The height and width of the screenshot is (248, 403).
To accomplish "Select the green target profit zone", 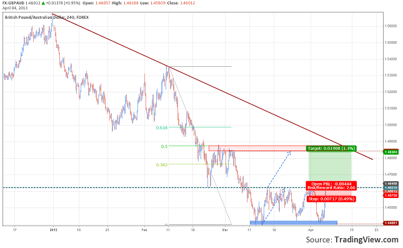I will coord(330,166).
